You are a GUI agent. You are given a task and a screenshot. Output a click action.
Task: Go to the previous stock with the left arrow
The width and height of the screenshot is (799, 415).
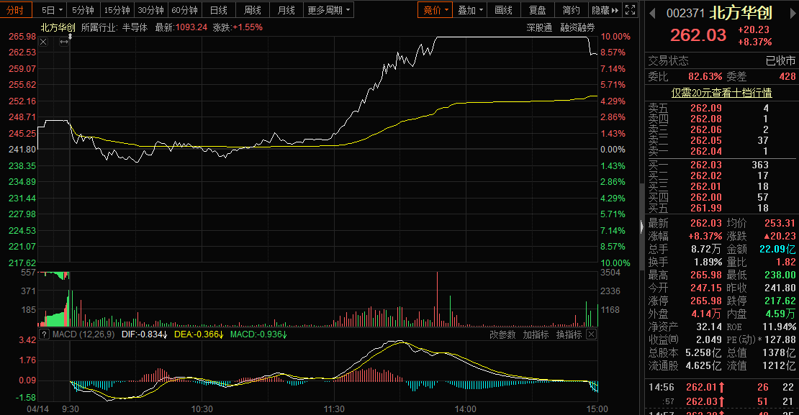click(x=651, y=14)
